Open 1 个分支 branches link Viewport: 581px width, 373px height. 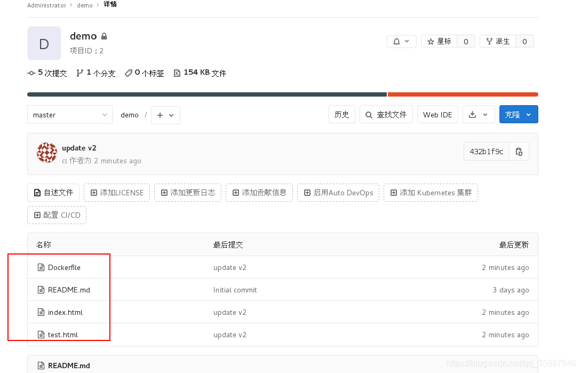point(96,73)
